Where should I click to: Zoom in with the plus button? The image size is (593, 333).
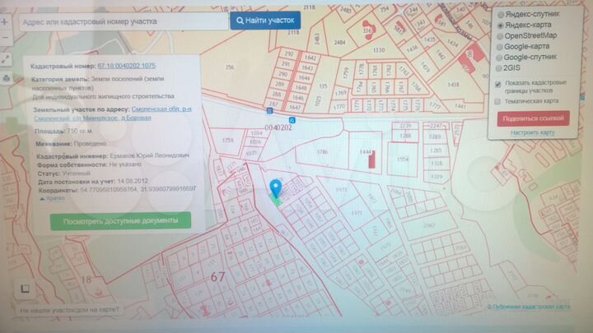[7, 21]
